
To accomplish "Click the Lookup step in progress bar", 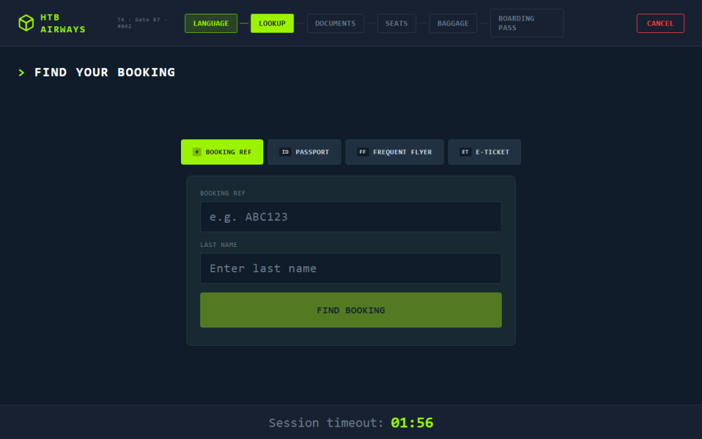I will coord(272,23).
